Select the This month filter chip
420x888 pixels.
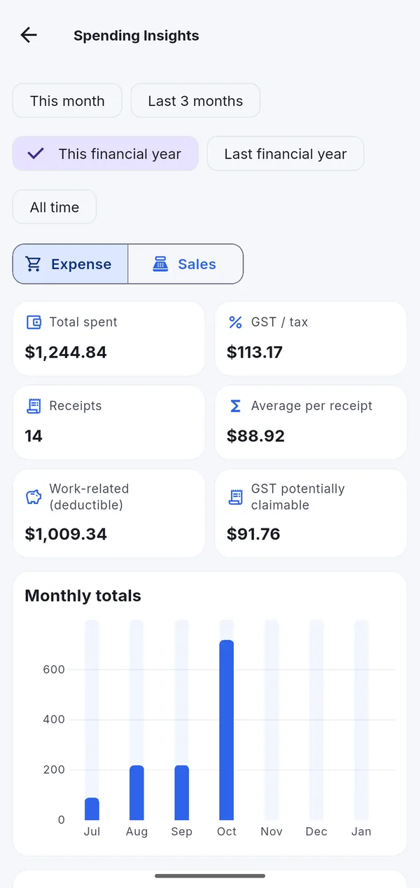pyautogui.click(x=67, y=101)
